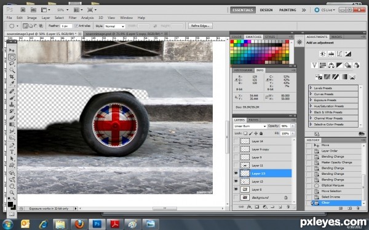Image resolution: width=369 pixels, height=230 pixels.
Task: Expand Selective Color Presets
Action: click(311, 124)
